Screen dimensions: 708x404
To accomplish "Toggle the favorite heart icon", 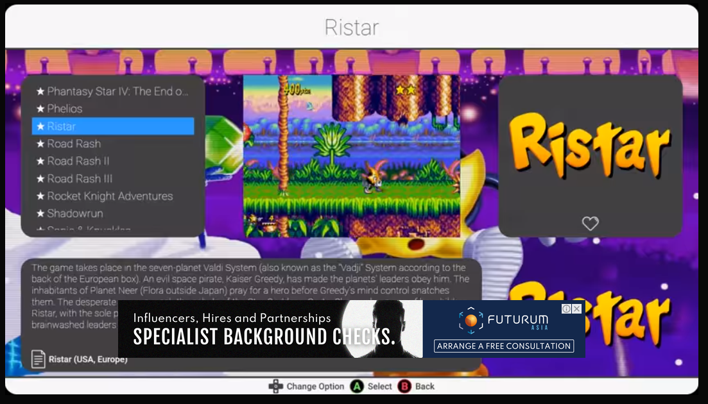I will 590,223.
